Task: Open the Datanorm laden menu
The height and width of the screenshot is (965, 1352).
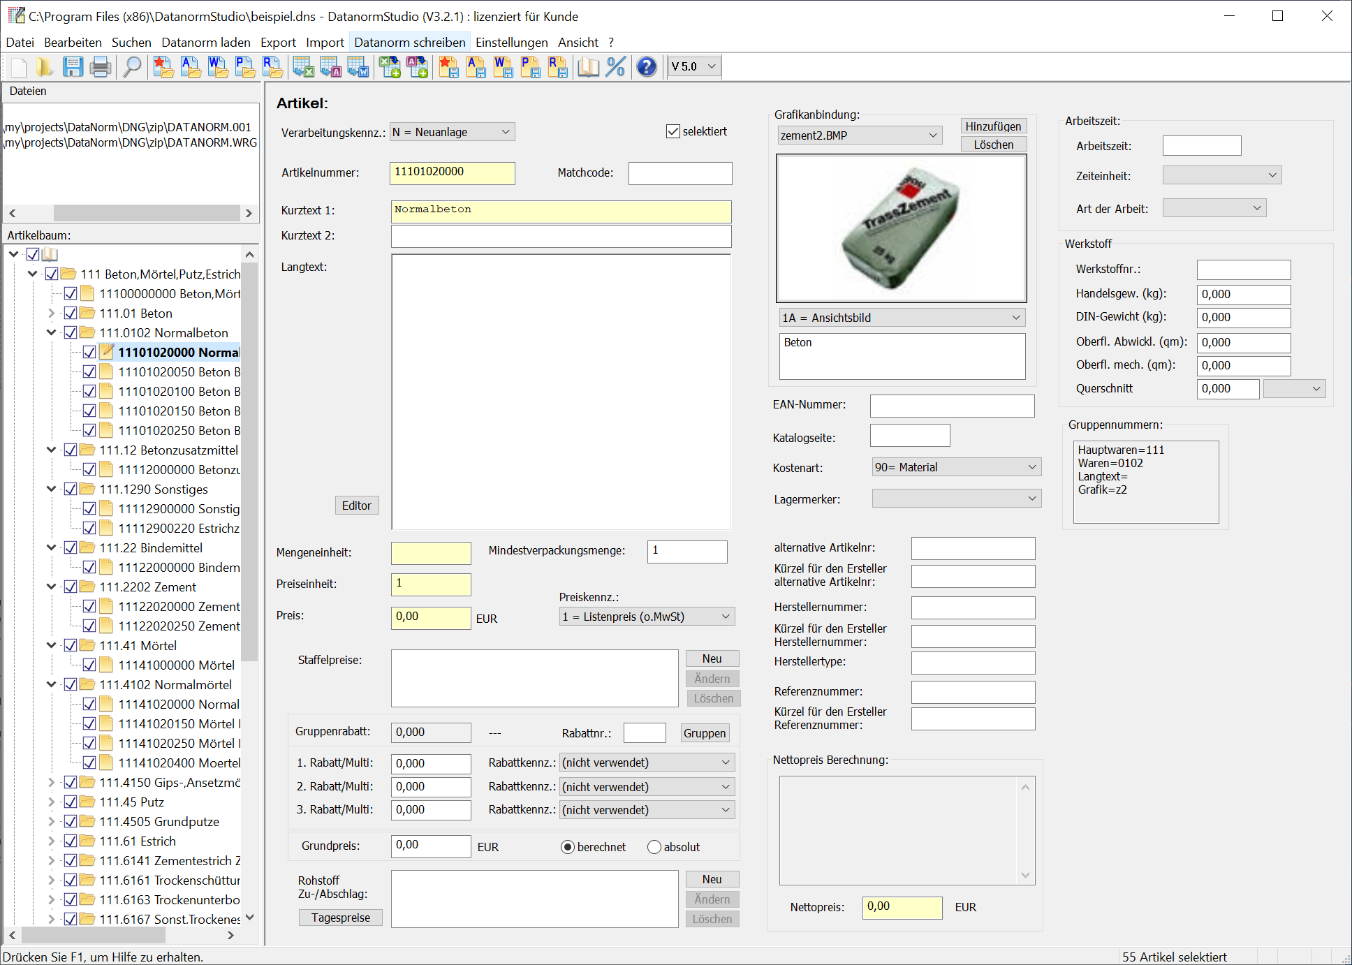Action: [x=205, y=43]
